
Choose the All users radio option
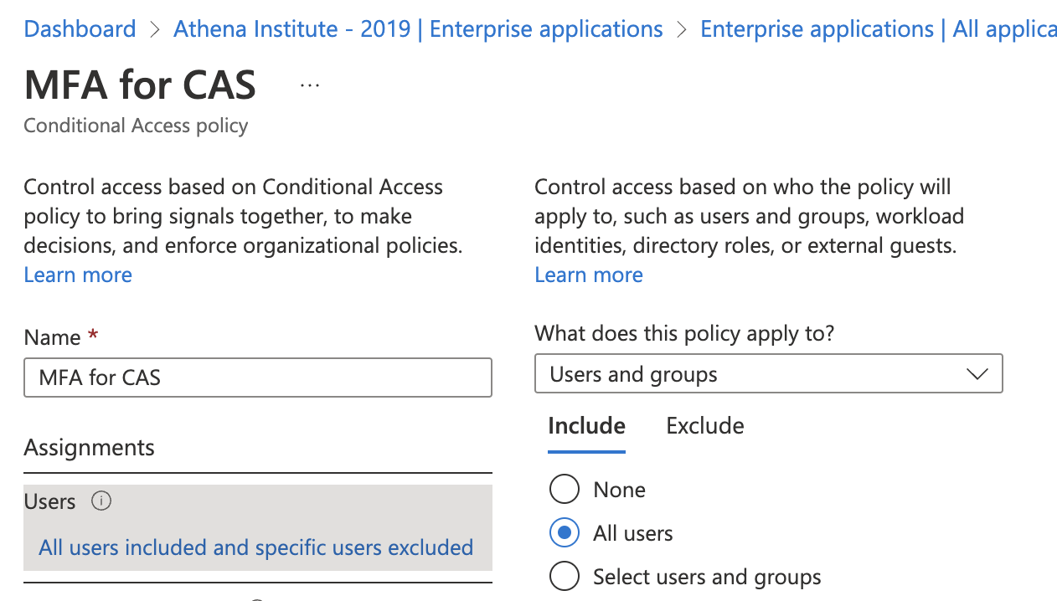[x=565, y=533]
